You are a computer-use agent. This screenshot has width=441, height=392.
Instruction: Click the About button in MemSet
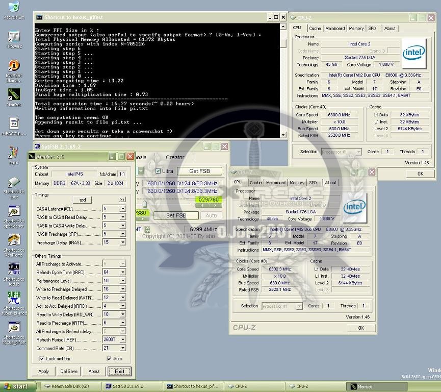pyautogui.click(x=94, y=371)
